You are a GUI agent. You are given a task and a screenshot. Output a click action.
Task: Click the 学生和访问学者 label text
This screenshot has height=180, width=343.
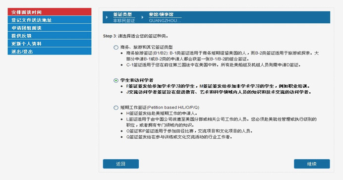click(137, 80)
